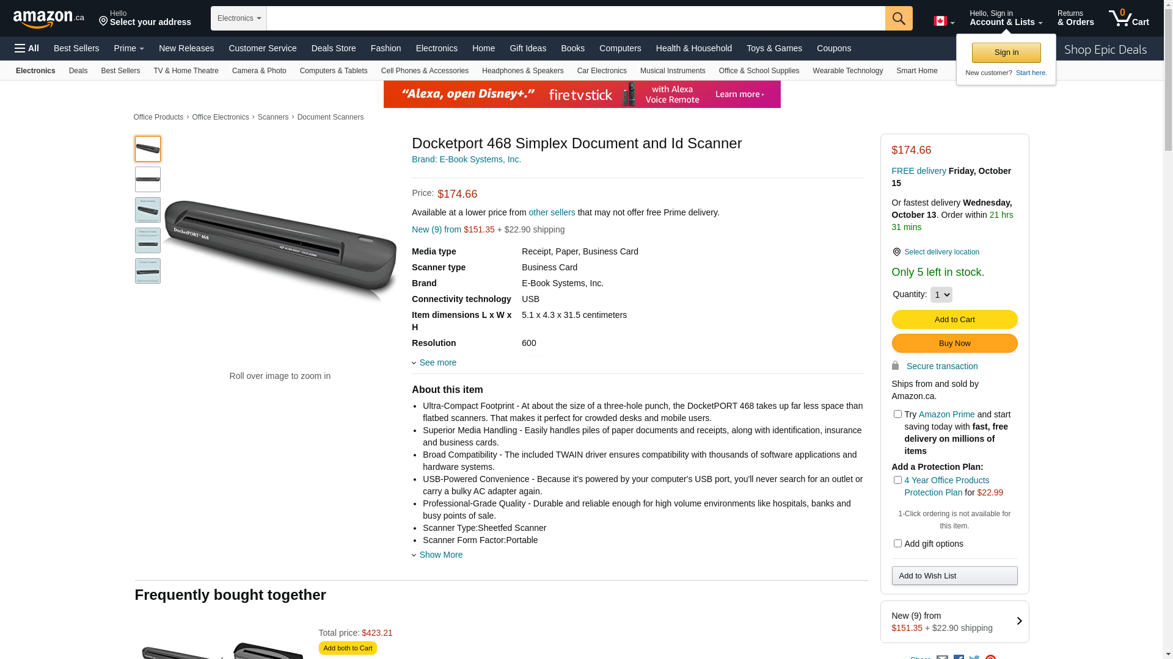
Task: Select the second scanner thumbnail image
Action: [x=148, y=179]
